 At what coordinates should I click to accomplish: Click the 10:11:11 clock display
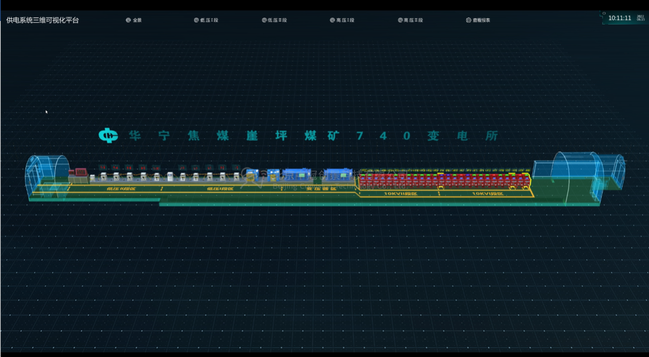[x=619, y=18]
